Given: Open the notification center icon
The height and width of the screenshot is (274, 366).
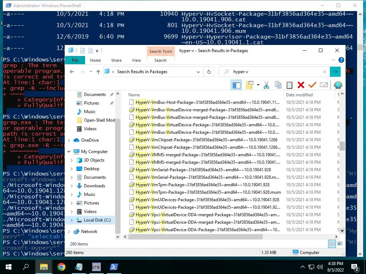Looking at the screenshot, I should pos(355,268).
